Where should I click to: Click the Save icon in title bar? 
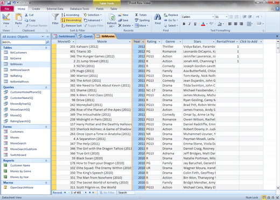(9, 3)
